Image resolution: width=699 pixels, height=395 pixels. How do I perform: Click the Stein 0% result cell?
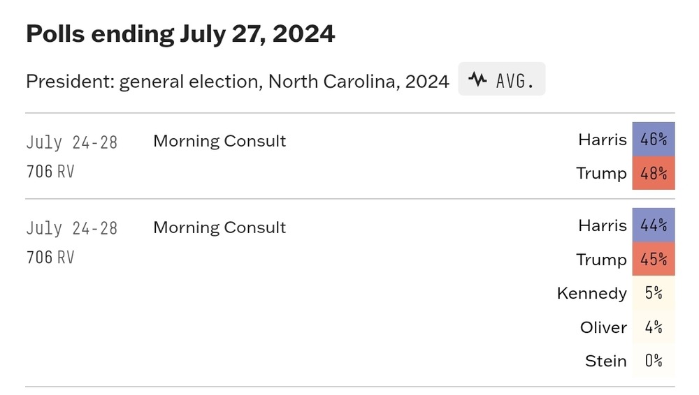(654, 361)
